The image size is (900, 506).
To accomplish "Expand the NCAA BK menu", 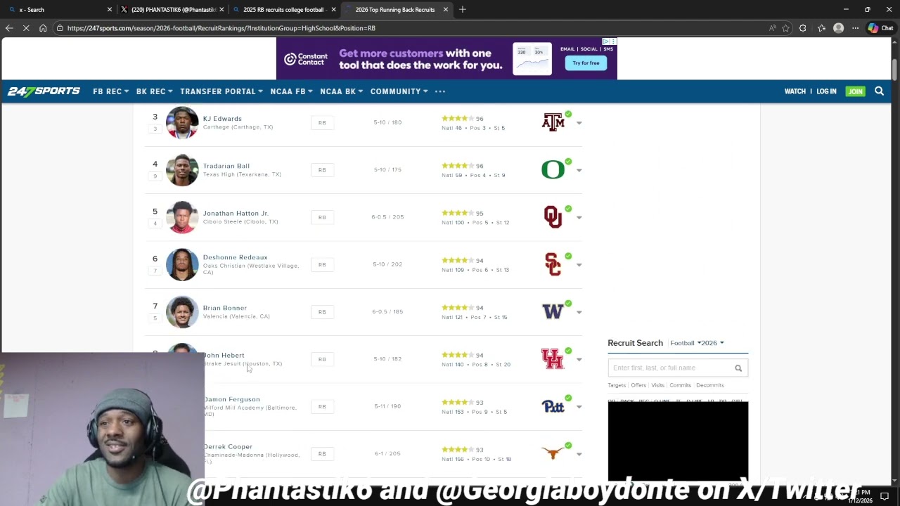I will point(341,91).
